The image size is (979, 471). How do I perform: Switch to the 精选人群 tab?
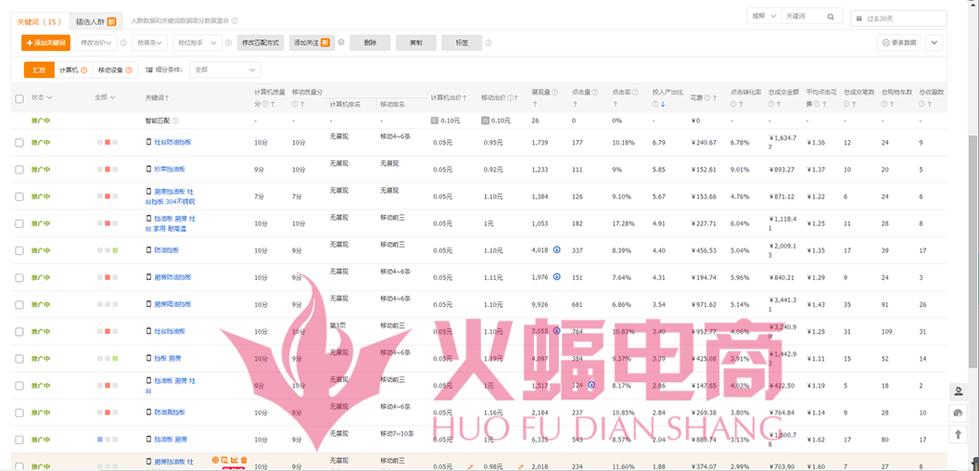[x=95, y=21]
